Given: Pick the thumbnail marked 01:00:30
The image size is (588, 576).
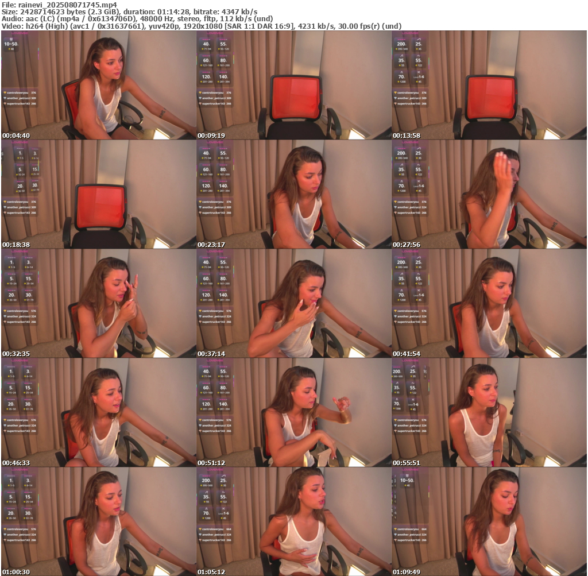Looking at the screenshot, I should pyautogui.click(x=99, y=521).
